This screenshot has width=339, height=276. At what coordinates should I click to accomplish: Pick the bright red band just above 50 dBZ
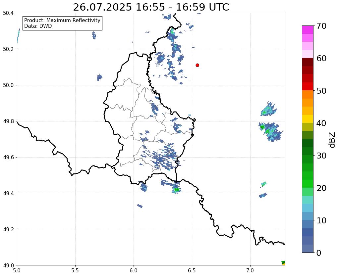(x=308, y=86)
